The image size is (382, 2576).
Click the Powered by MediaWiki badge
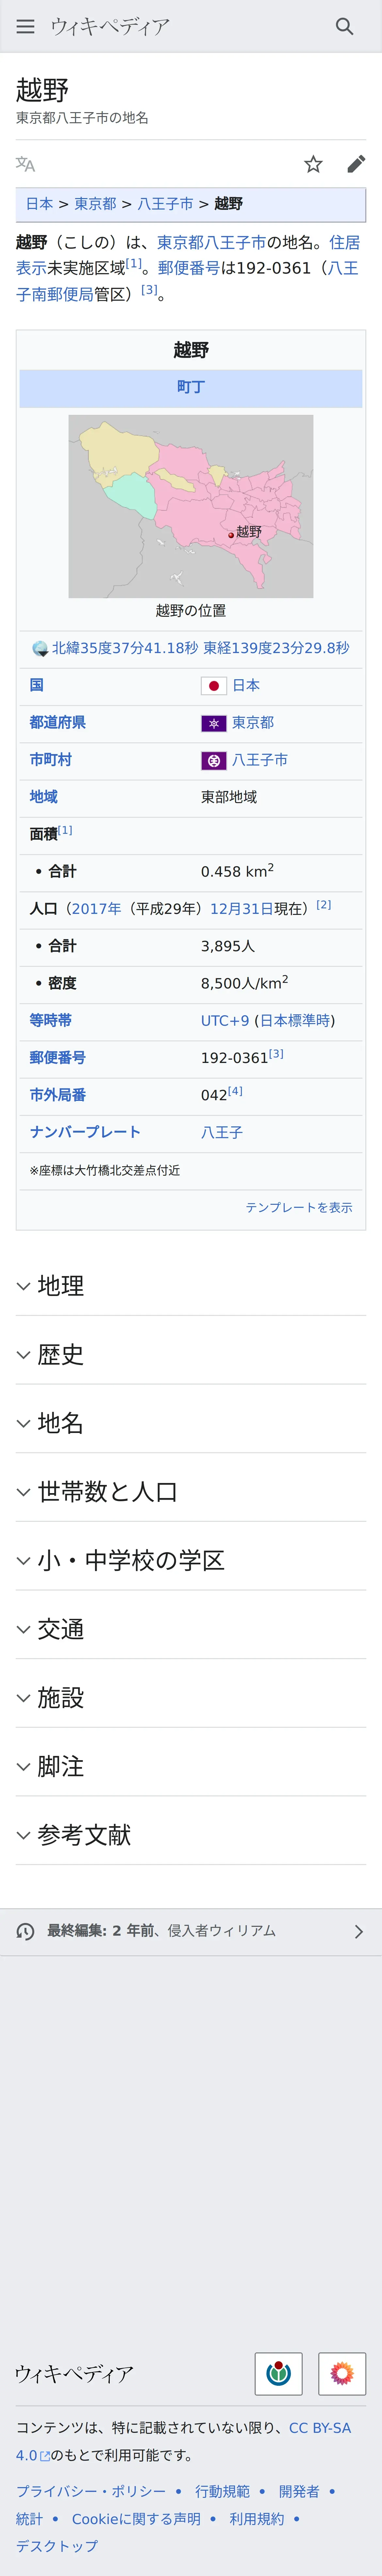coord(342,2373)
